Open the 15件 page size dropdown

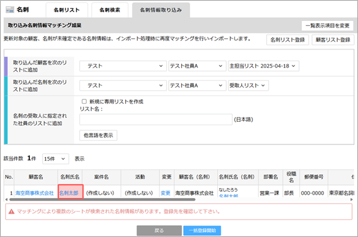tap(55, 159)
